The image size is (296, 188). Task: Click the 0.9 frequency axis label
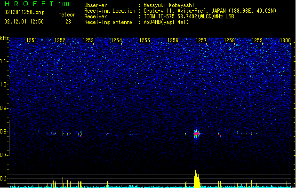(x=4, y=108)
